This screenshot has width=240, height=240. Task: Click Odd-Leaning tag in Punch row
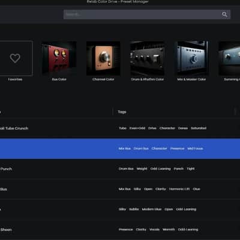click(161, 169)
